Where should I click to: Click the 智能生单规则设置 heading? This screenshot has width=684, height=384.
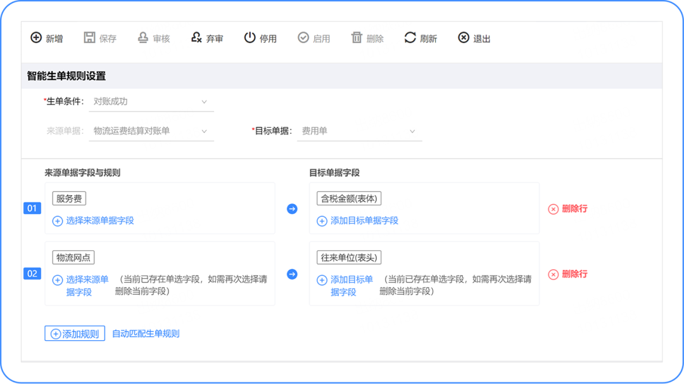coord(66,76)
